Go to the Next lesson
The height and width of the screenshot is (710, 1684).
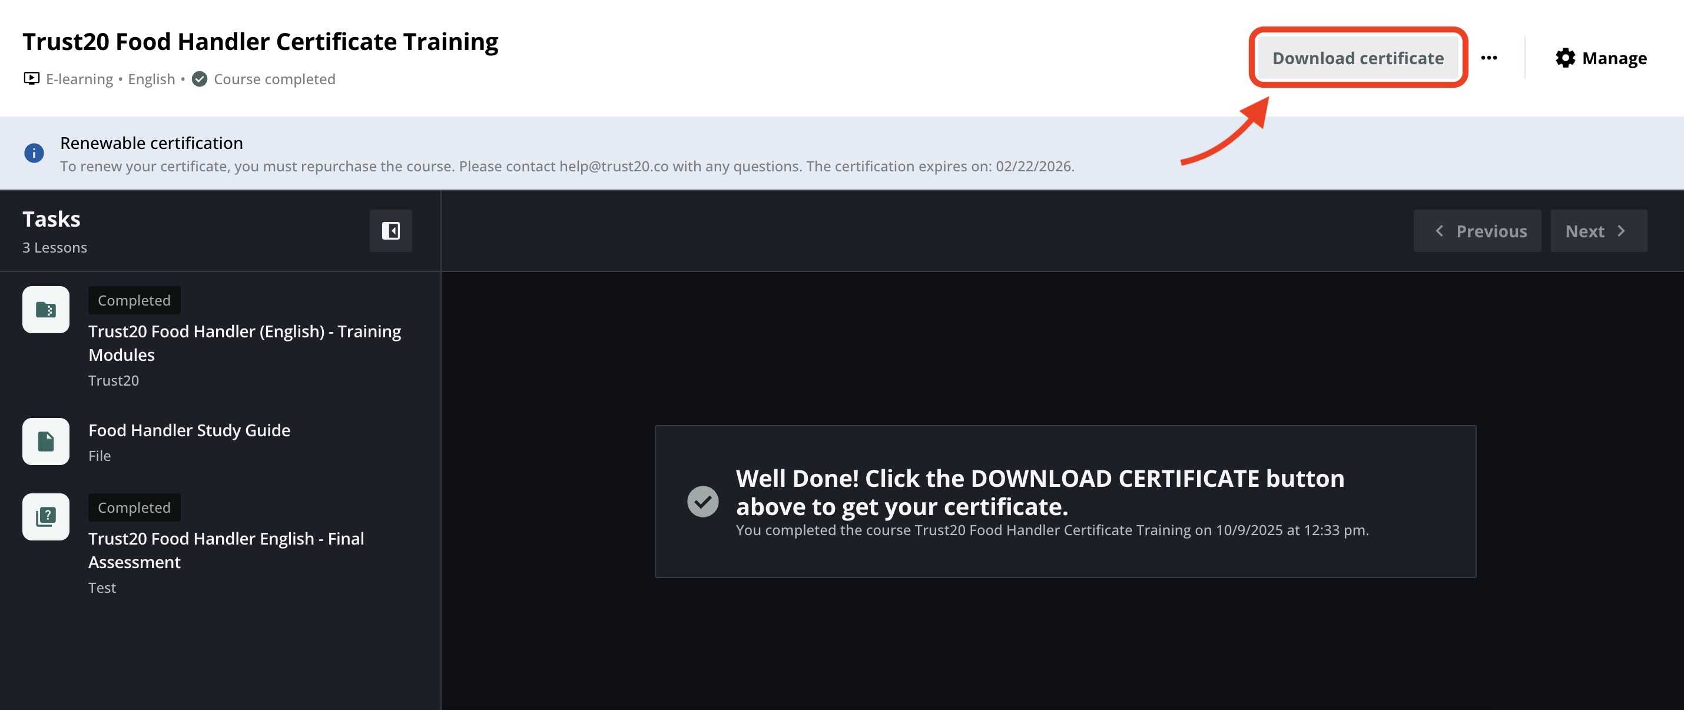1597,231
